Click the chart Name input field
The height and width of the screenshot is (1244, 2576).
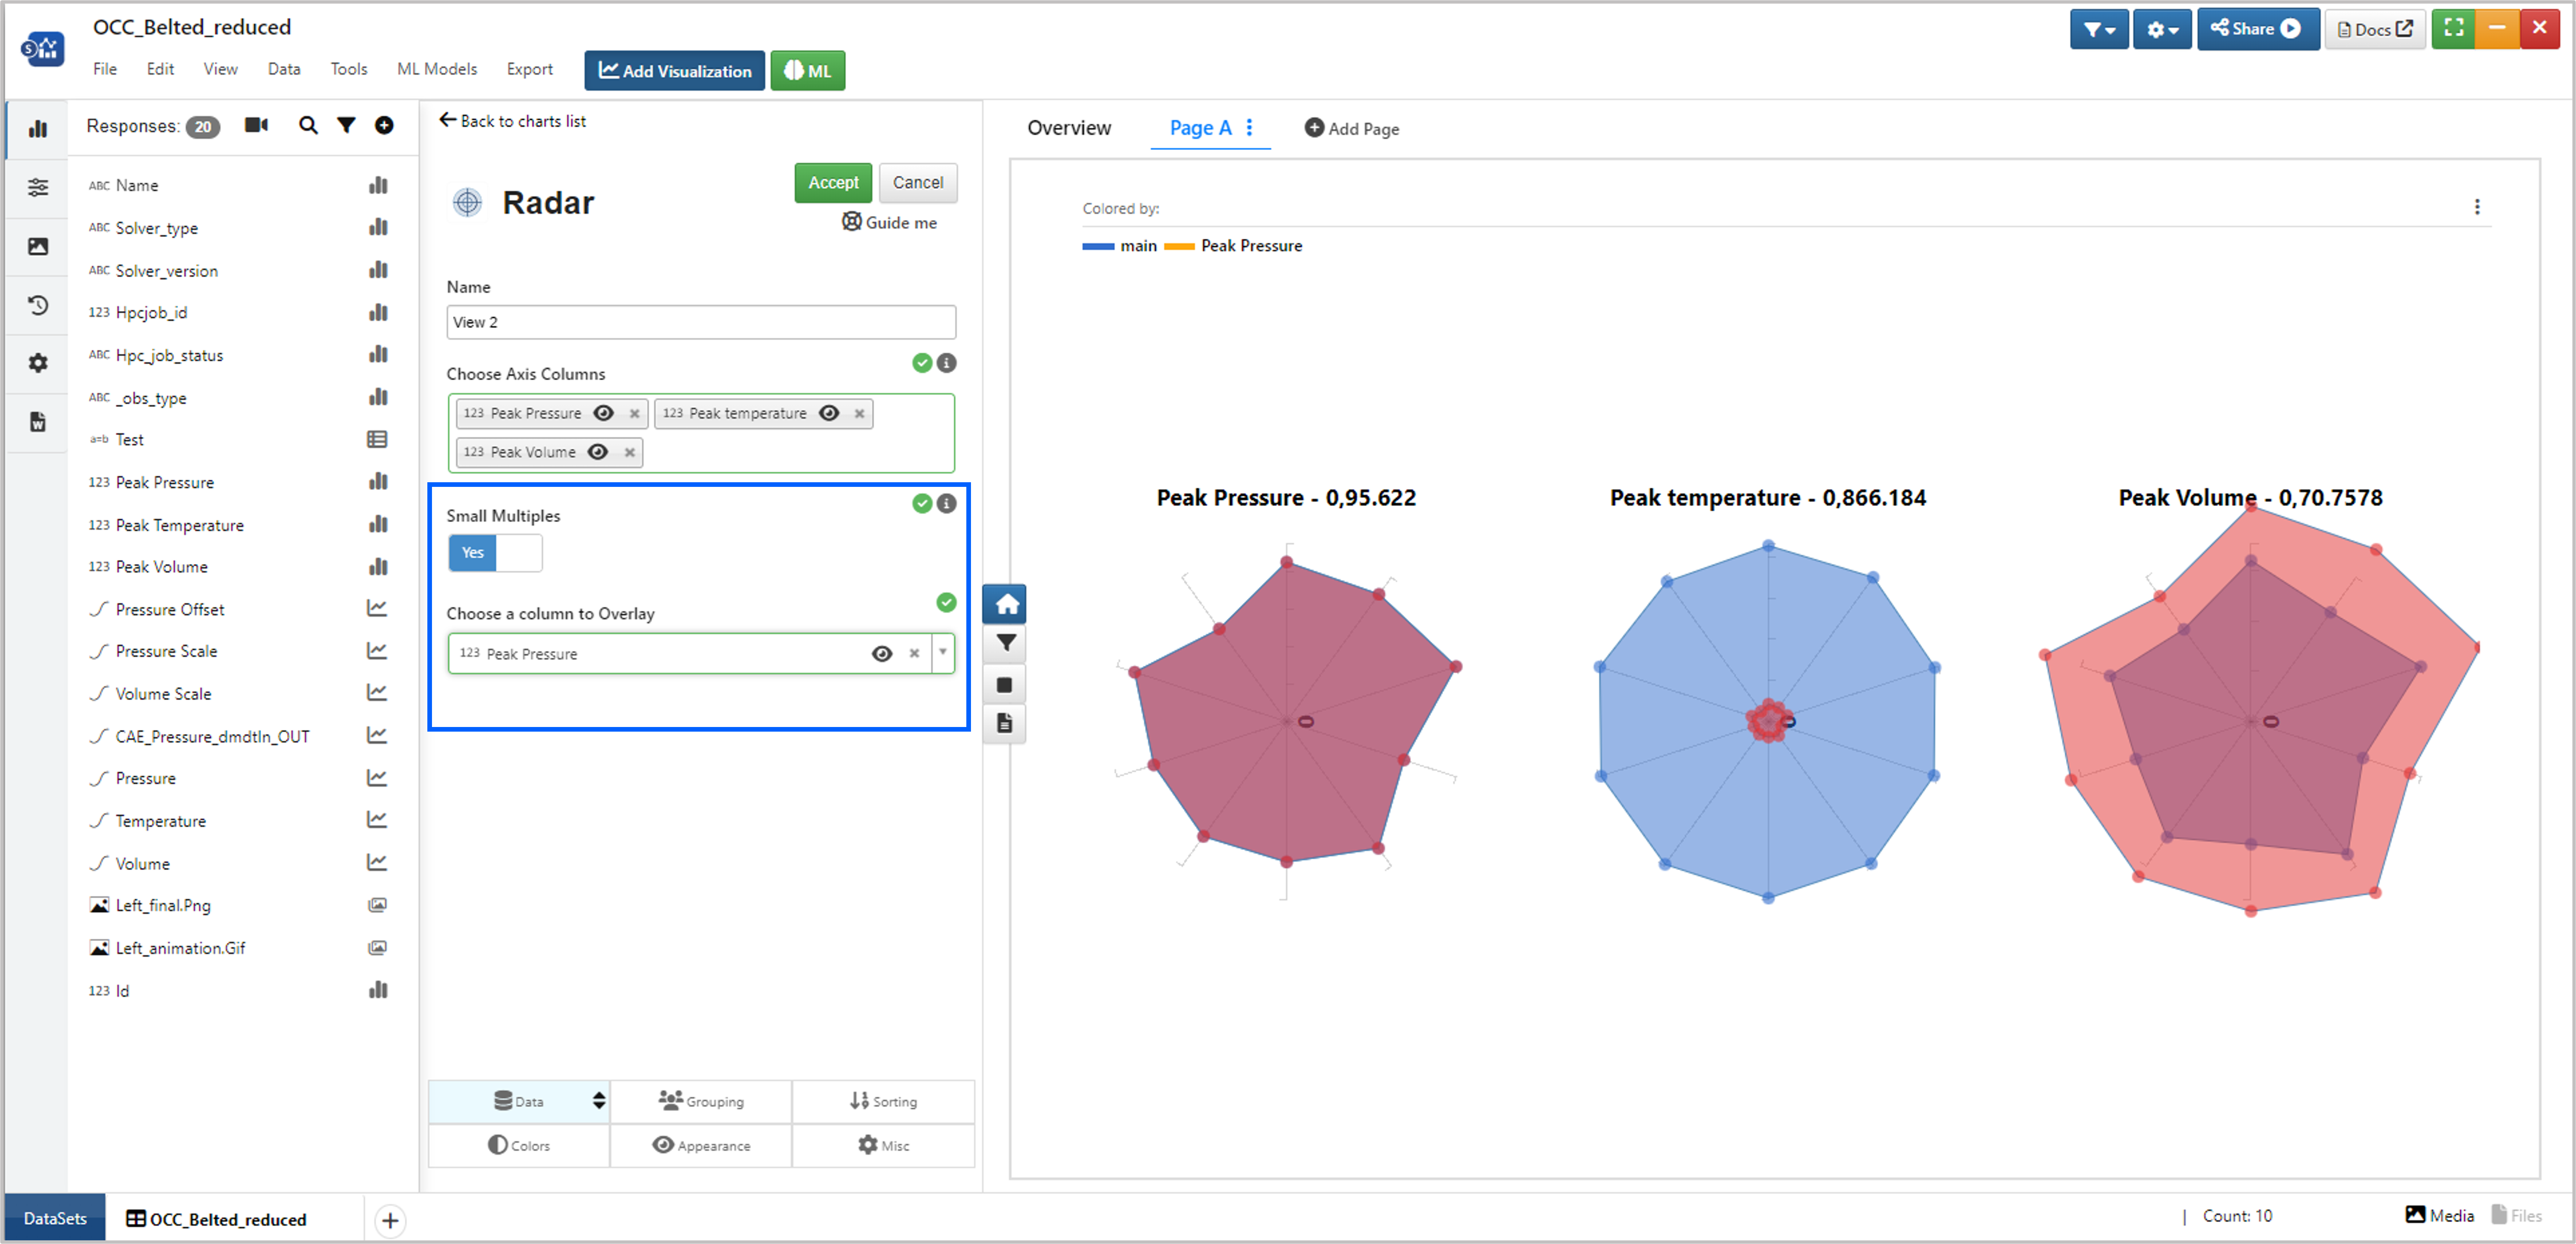700,322
